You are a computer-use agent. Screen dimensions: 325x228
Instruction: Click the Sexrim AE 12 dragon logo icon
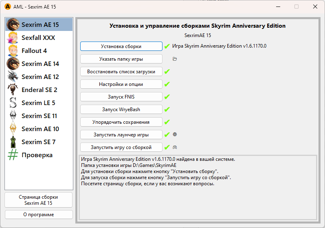point(13,77)
